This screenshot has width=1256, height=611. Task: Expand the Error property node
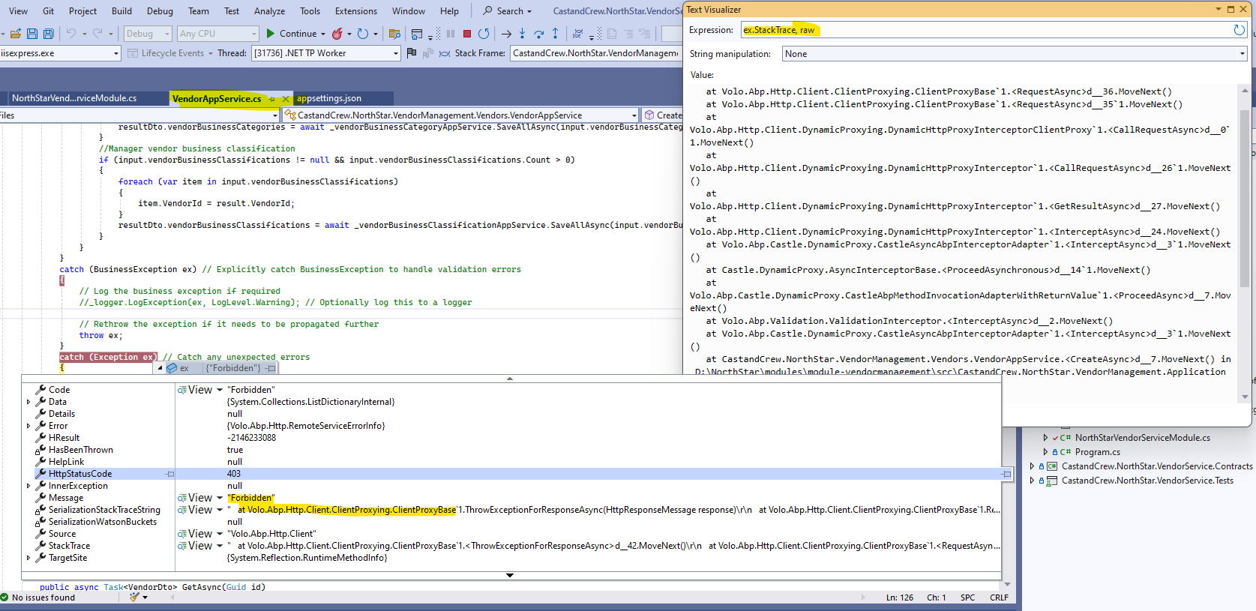[28, 426]
